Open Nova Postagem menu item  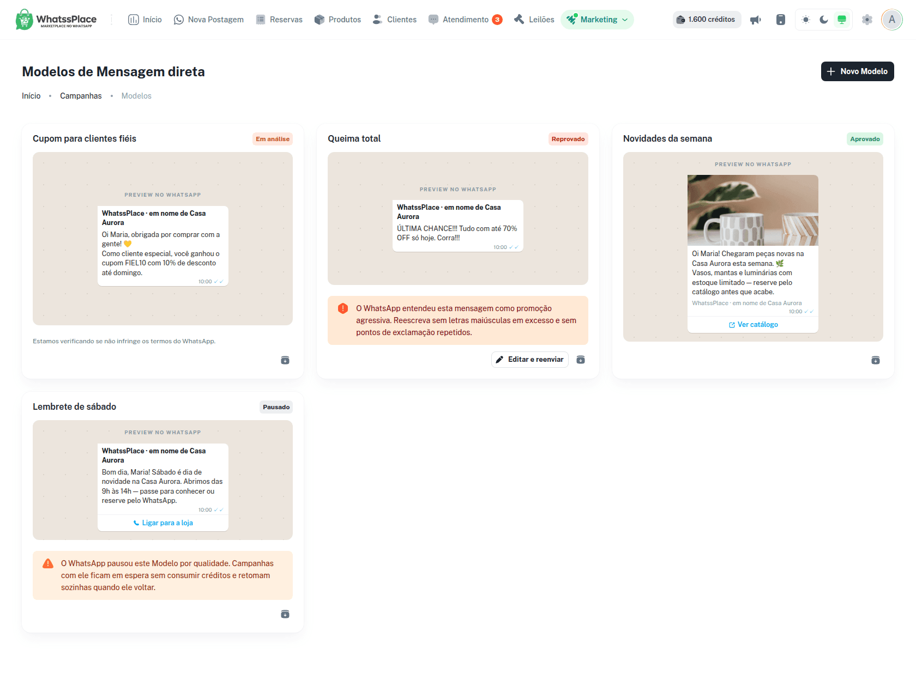click(x=208, y=20)
